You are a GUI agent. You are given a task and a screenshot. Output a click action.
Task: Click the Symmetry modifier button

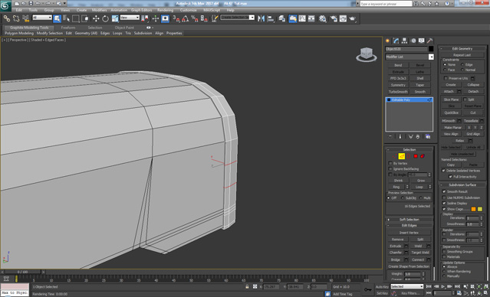click(398, 85)
